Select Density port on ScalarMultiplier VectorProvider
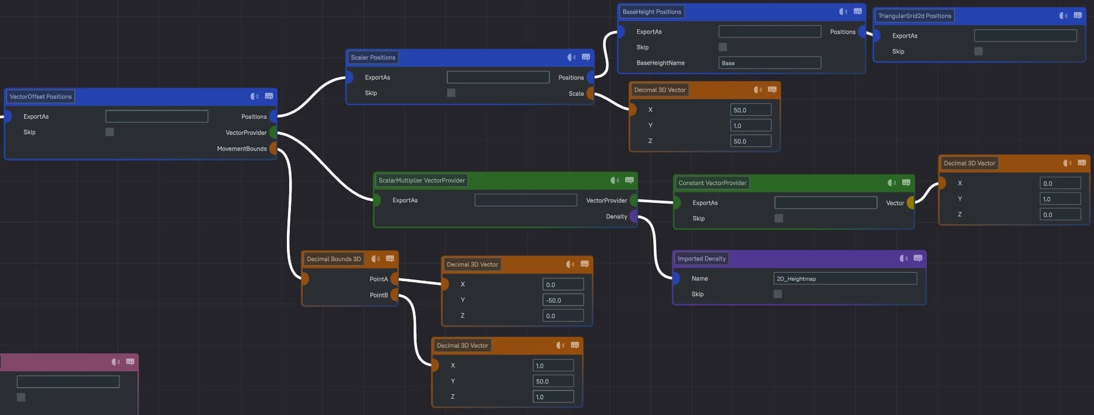 pyautogui.click(x=634, y=217)
